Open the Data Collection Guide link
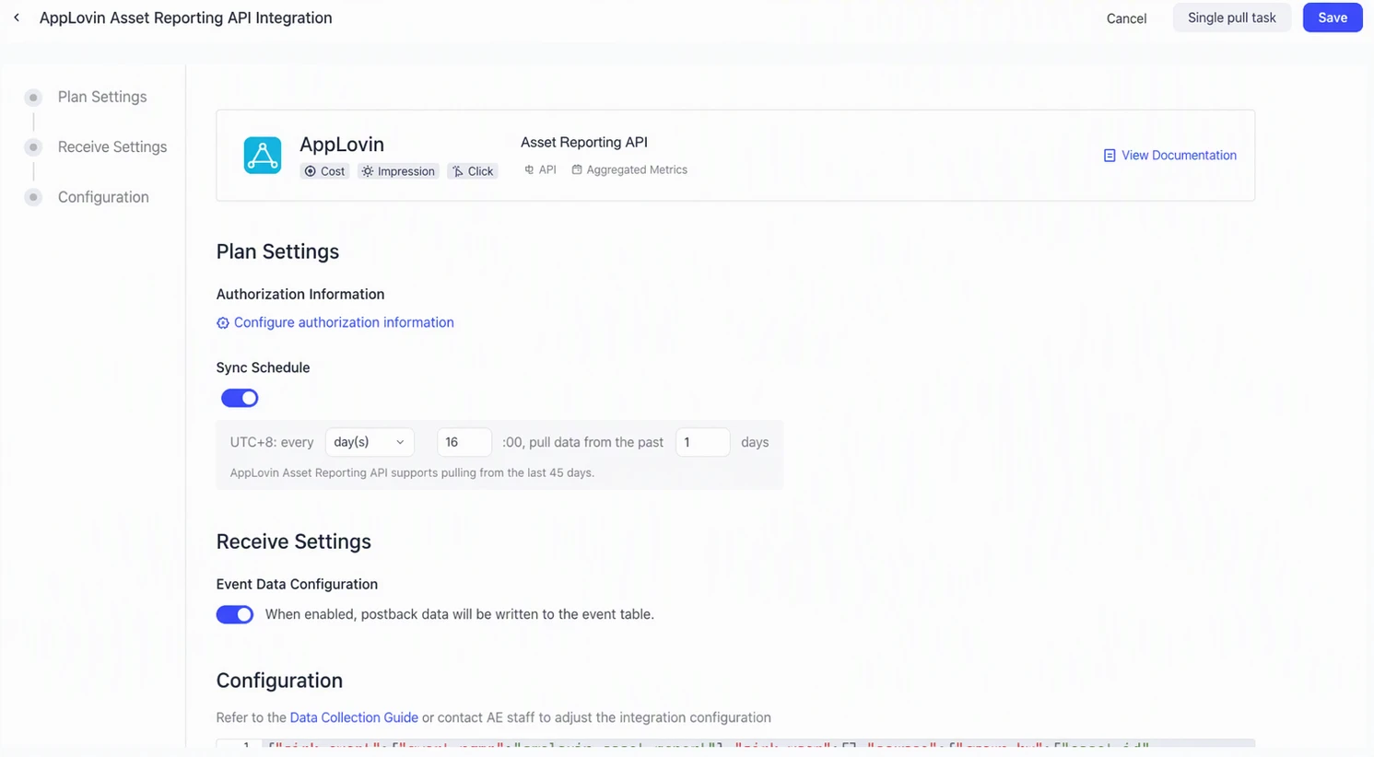This screenshot has width=1374, height=757. pyautogui.click(x=354, y=717)
